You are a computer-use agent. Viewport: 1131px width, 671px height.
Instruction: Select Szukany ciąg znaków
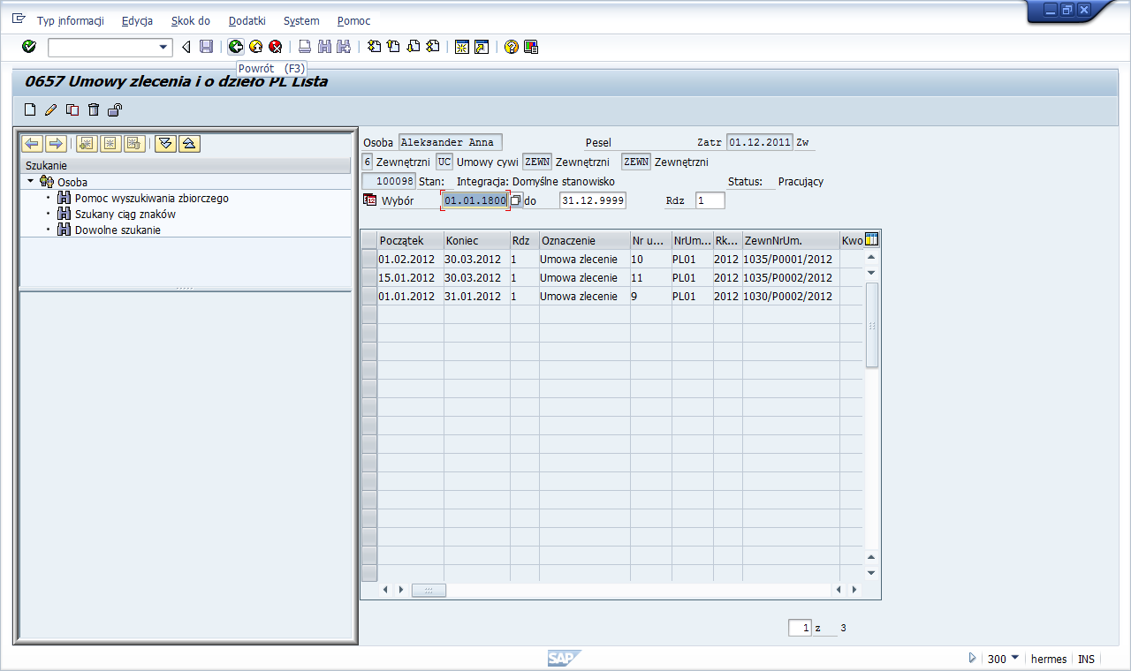[x=125, y=215]
